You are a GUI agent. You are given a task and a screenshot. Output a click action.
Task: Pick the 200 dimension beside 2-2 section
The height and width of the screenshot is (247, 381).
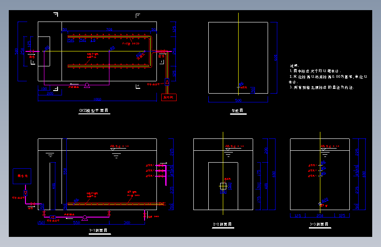pos(266,151)
